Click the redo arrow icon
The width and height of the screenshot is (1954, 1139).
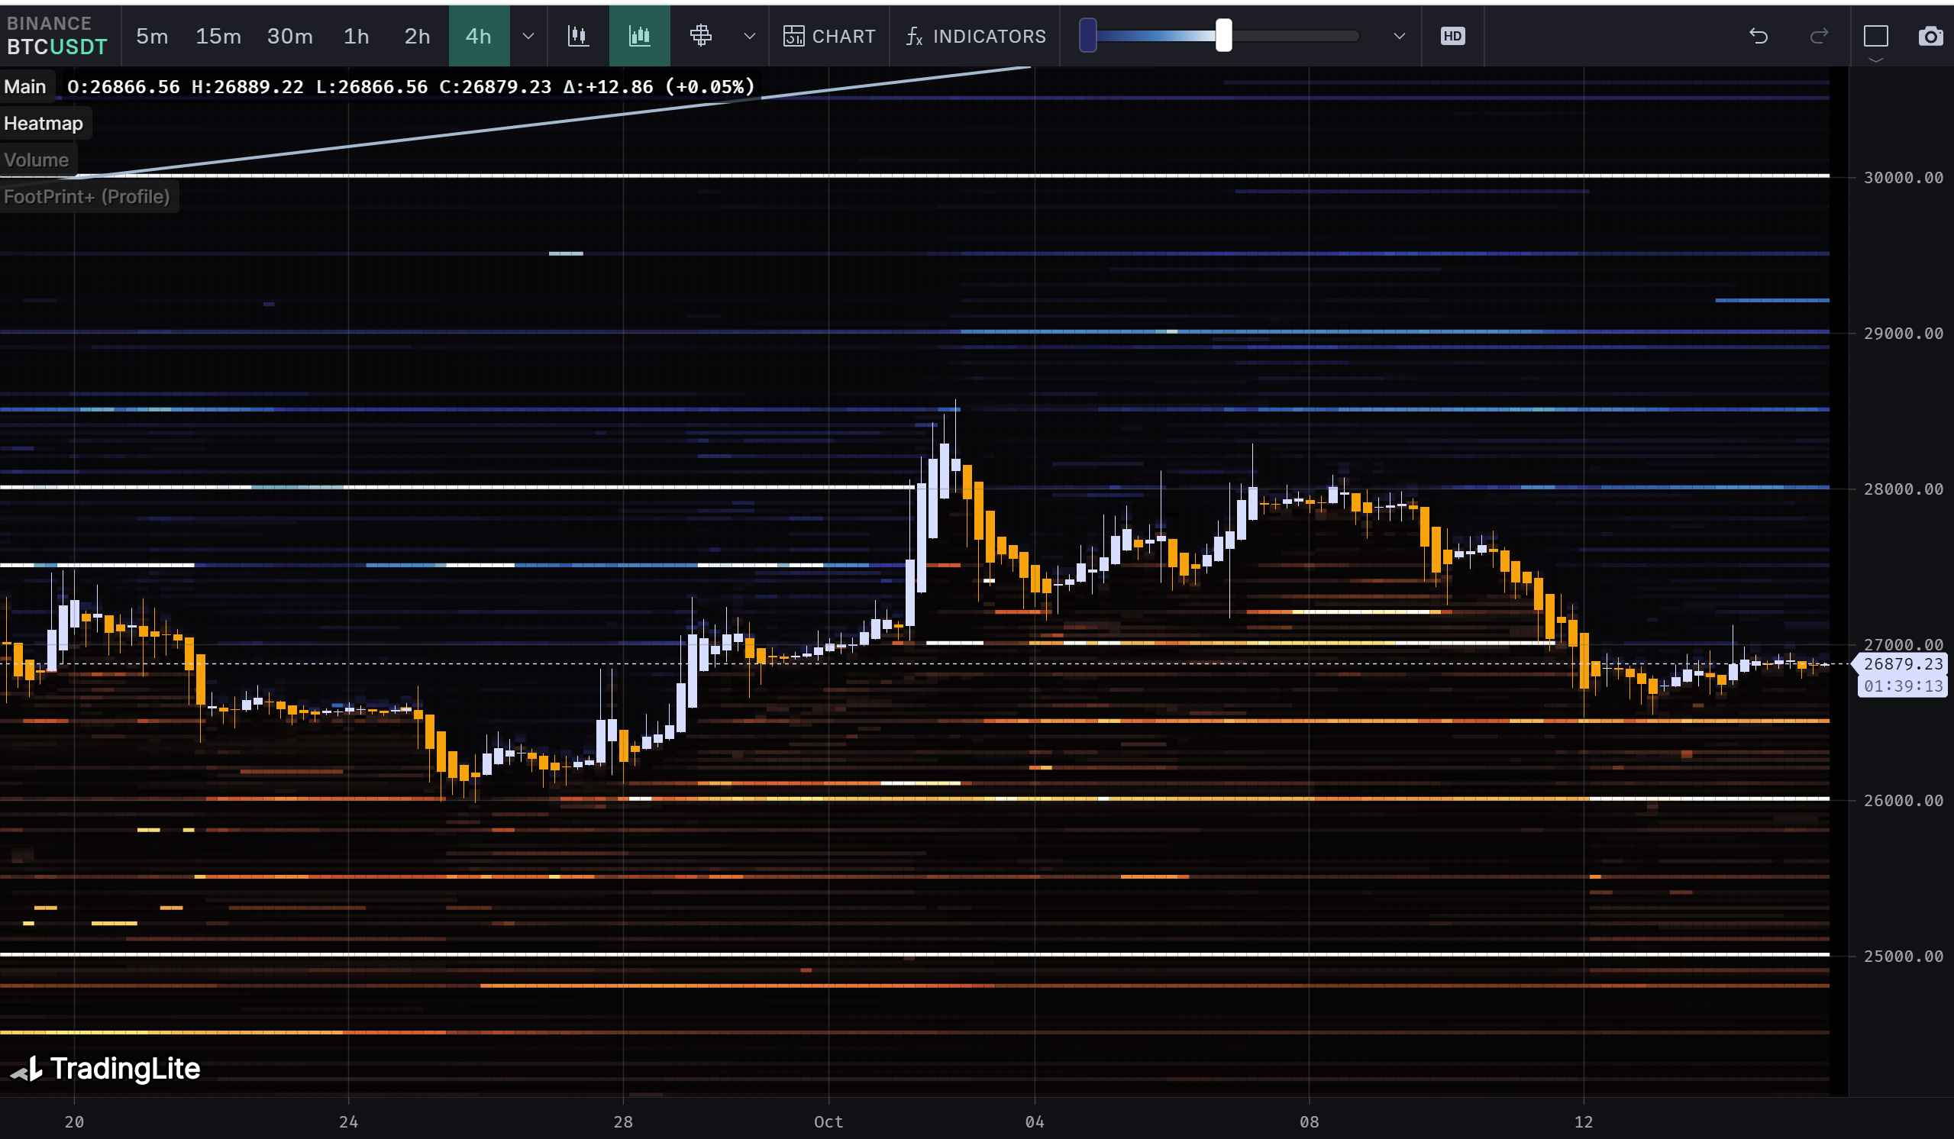pyautogui.click(x=1818, y=36)
